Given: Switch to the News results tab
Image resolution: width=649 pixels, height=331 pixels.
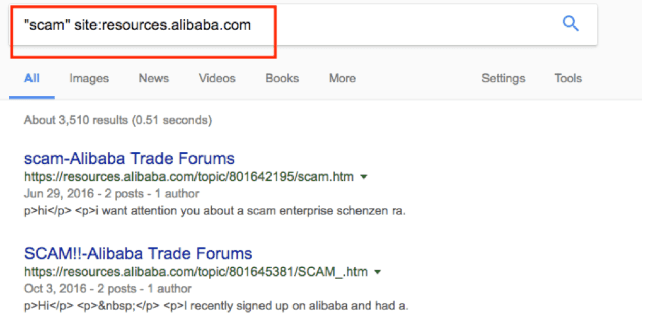Looking at the screenshot, I should [153, 78].
